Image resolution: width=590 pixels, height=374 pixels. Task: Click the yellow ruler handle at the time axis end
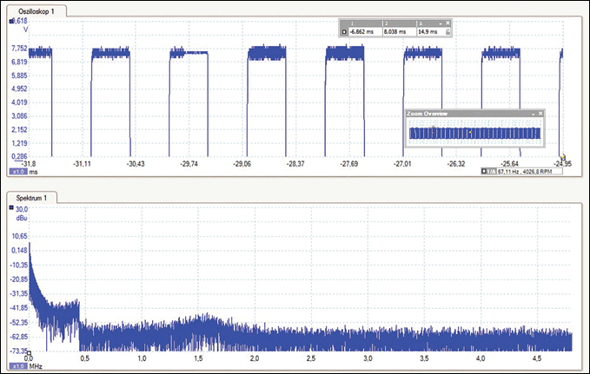[x=563, y=156]
